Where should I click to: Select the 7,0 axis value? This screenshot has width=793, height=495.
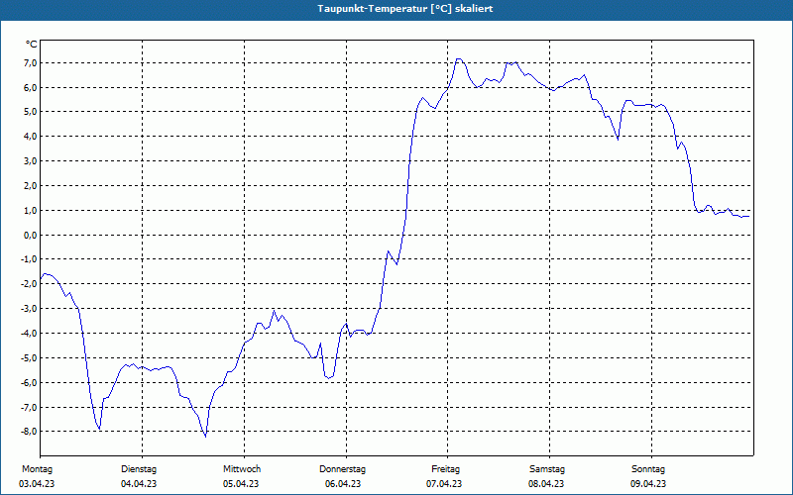pos(29,63)
